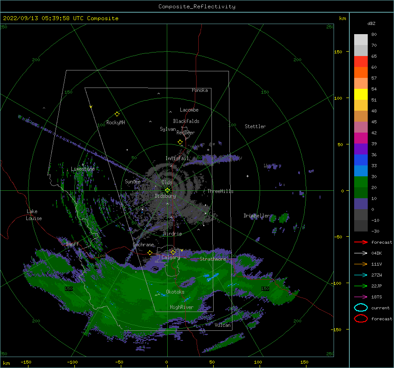Select the magenta 42-39 dBZ color swatch
This screenshot has width=394, height=368.
[x=361, y=138]
